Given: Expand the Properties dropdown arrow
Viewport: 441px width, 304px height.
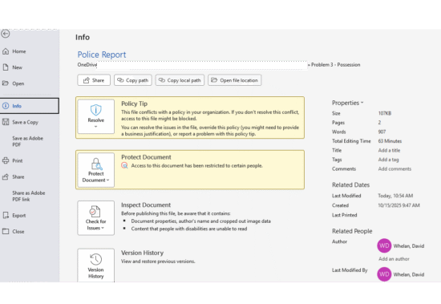Looking at the screenshot, I should tap(362, 103).
